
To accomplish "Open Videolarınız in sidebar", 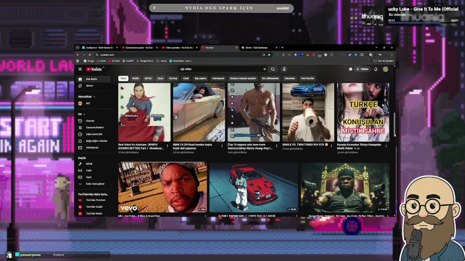I will pyautogui.click(x=93, y=148).
